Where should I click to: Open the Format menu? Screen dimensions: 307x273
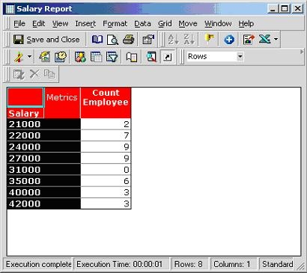[x=115, y=24]
